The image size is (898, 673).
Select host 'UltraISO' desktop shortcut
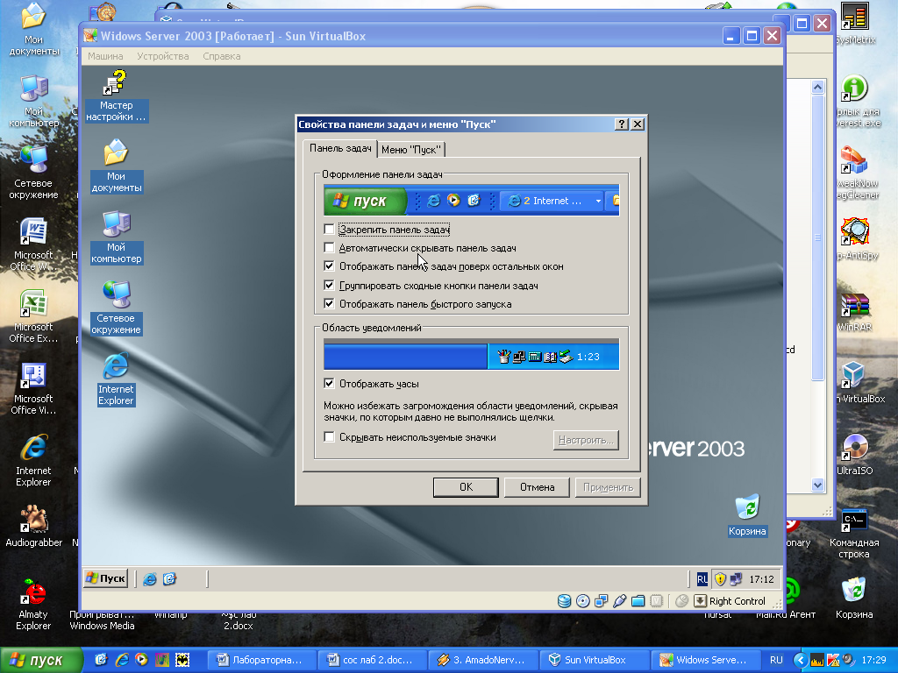pos(854,455)
